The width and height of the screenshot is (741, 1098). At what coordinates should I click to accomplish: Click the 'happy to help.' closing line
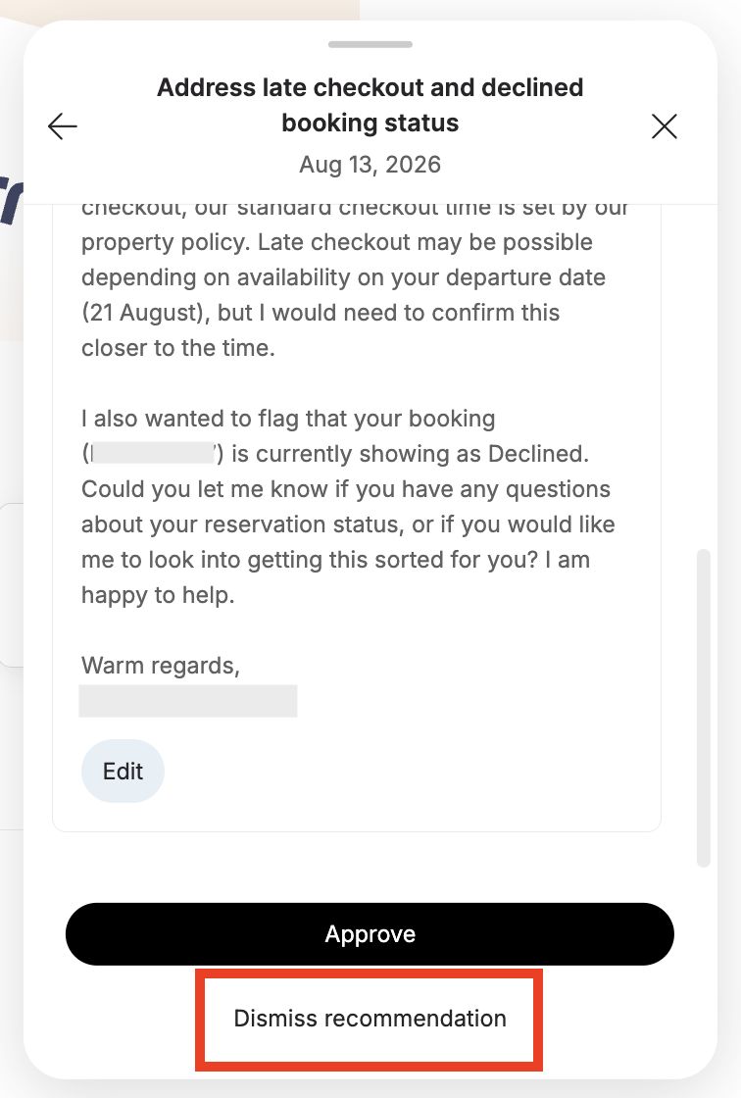point(158,595)
